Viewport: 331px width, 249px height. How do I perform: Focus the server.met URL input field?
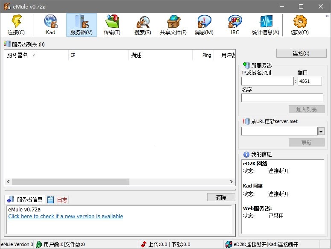[x=279, y=131]
